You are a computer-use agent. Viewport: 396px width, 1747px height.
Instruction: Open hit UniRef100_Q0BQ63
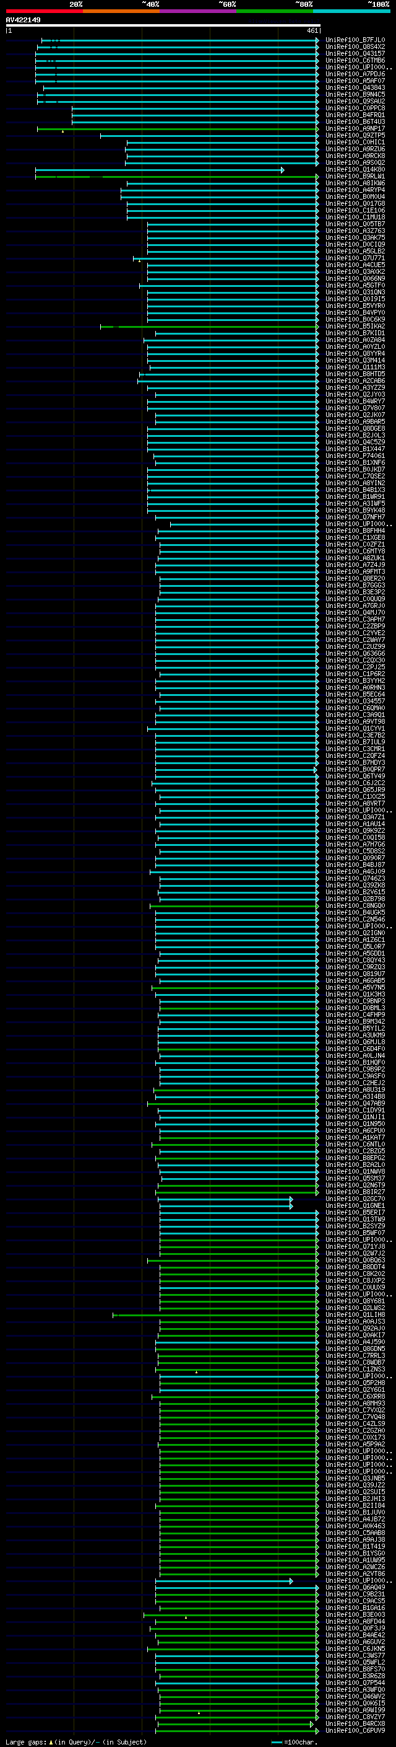[355, 1260]
